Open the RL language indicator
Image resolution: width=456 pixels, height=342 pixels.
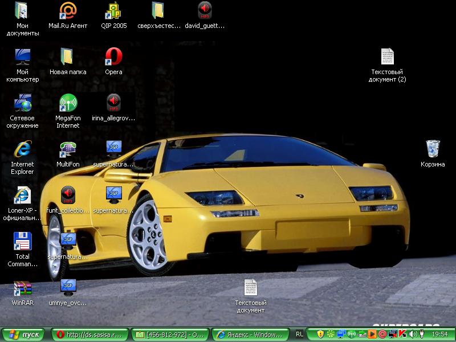coord(299,335)
